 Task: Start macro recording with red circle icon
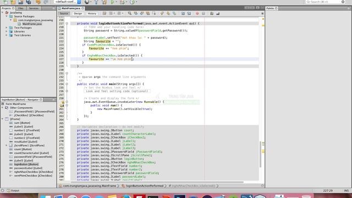[197, 13]
